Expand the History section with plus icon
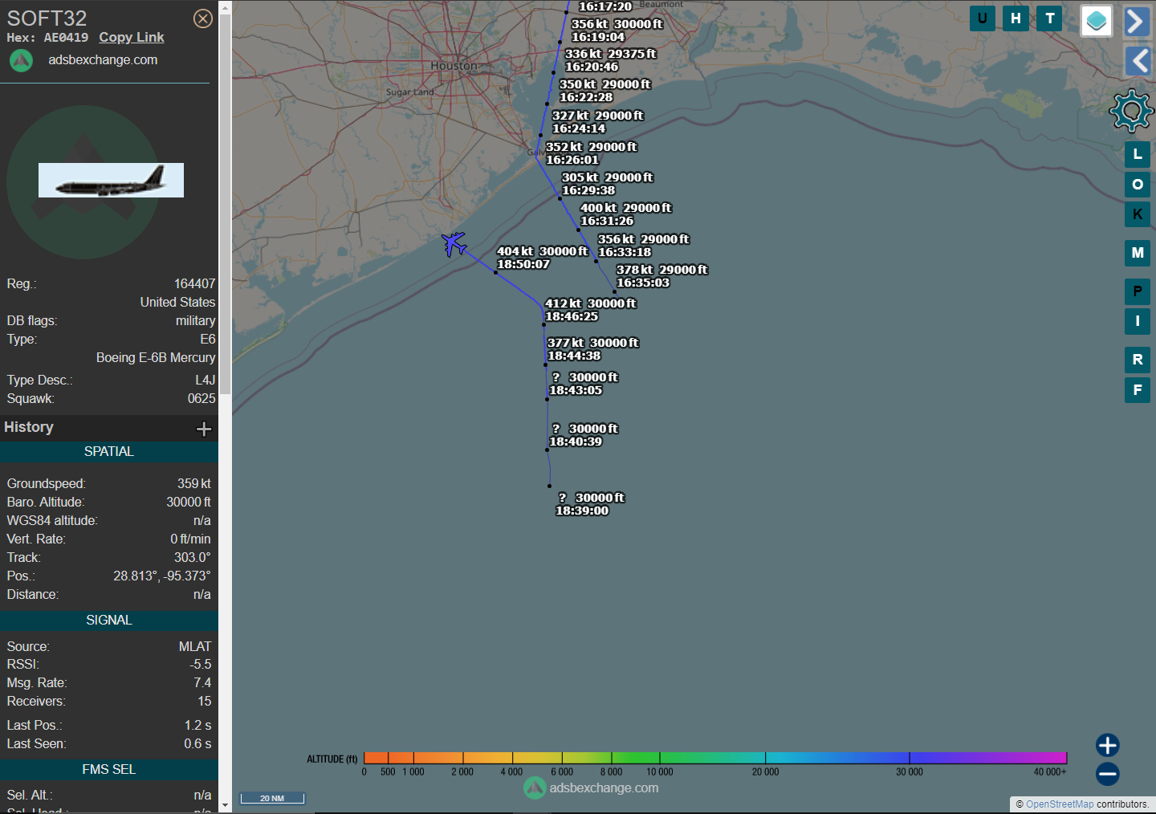This screenshot has width=1156, height=814. [204, 429]
